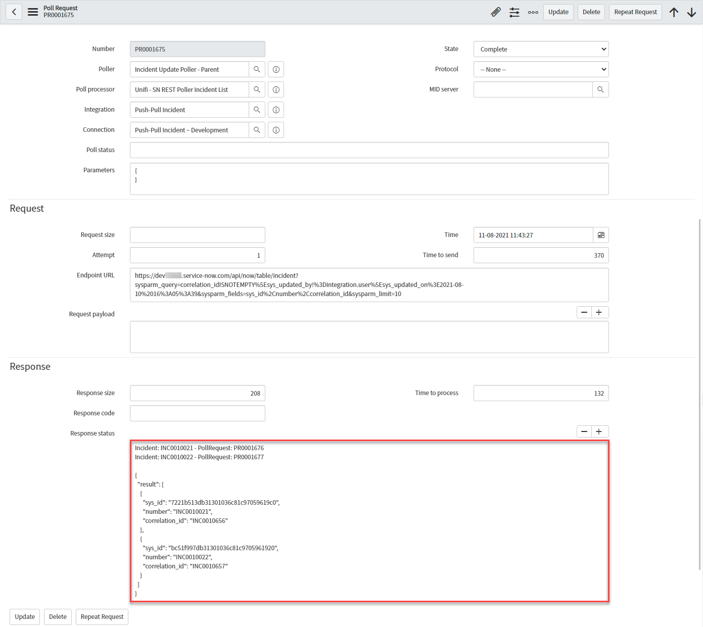The width and height of the screenshot is (703, 627).
Task: Open the MID server lookup search icon
Action: click(x=600, y=89)
